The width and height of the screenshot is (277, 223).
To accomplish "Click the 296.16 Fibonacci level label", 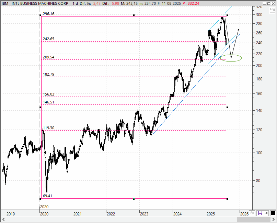I will (x=49, y=14).
